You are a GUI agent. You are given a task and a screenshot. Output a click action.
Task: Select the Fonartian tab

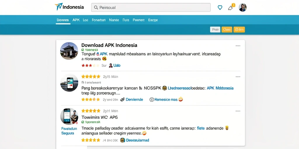click(x=99, y=20)
